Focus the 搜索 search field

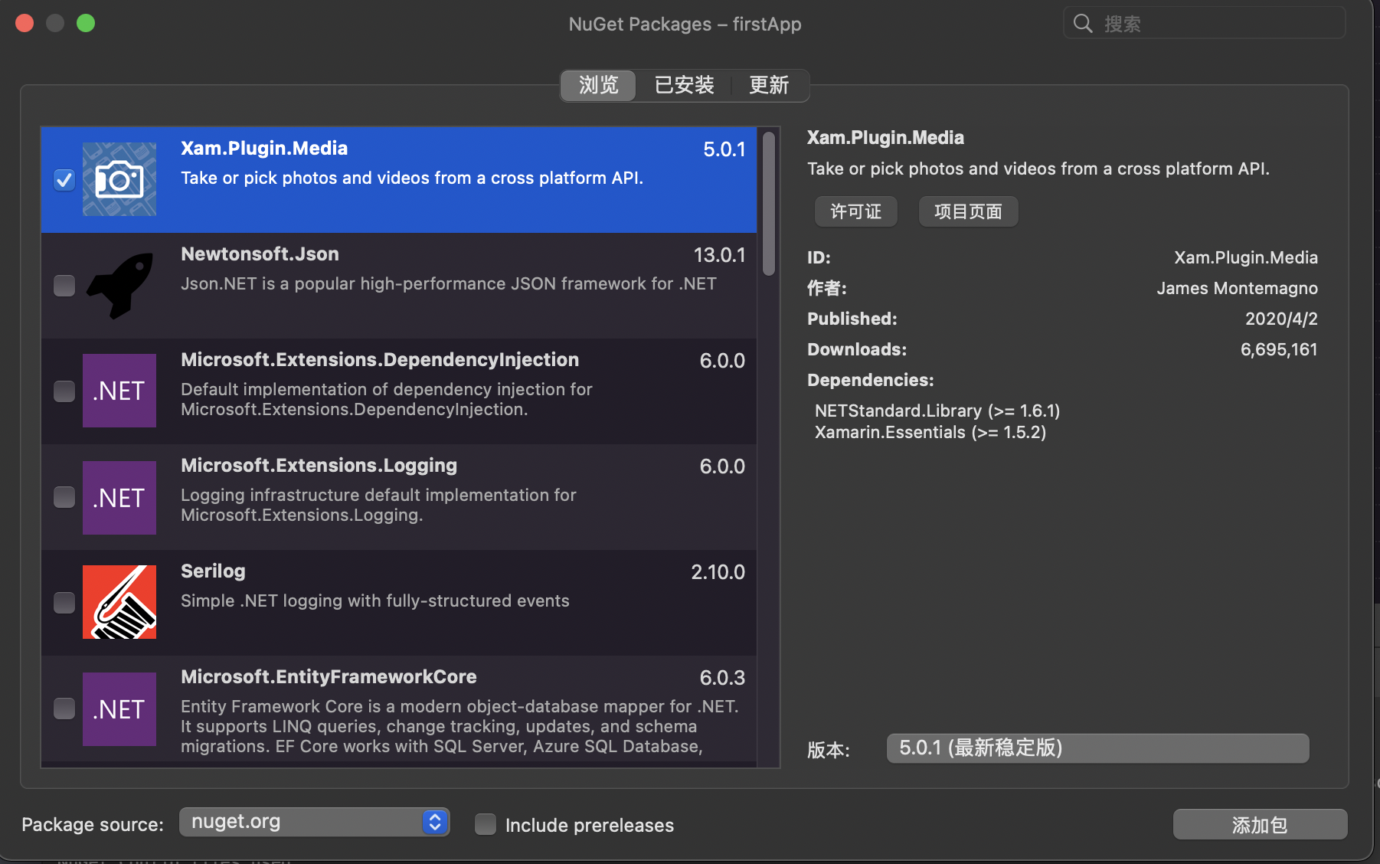click(x=1204, y=23)
